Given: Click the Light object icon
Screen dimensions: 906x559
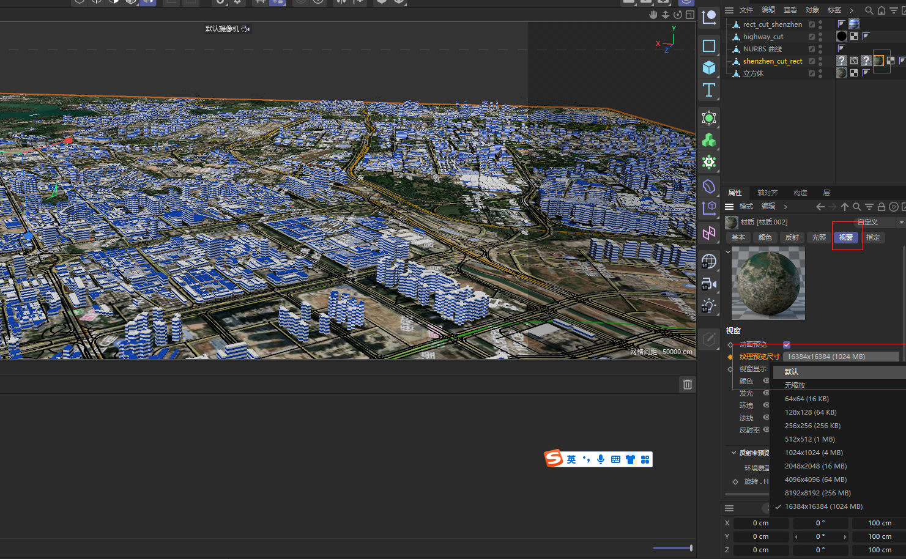Looking at the screenshot, I should 709,306.
